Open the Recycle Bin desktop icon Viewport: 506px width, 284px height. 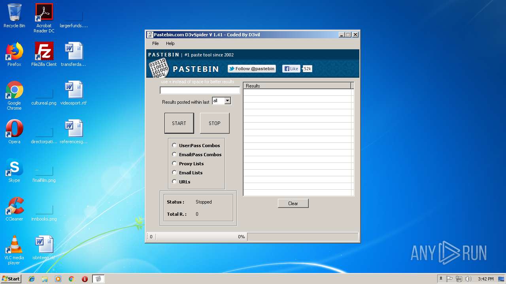(x=14, y=16)
